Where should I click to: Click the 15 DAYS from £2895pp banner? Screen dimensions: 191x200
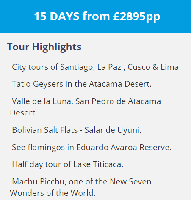point(95,16)
